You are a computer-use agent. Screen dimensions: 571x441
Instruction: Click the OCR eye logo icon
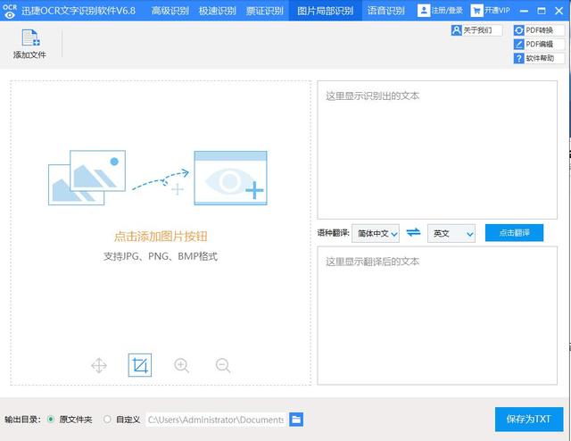click(10, 11)
